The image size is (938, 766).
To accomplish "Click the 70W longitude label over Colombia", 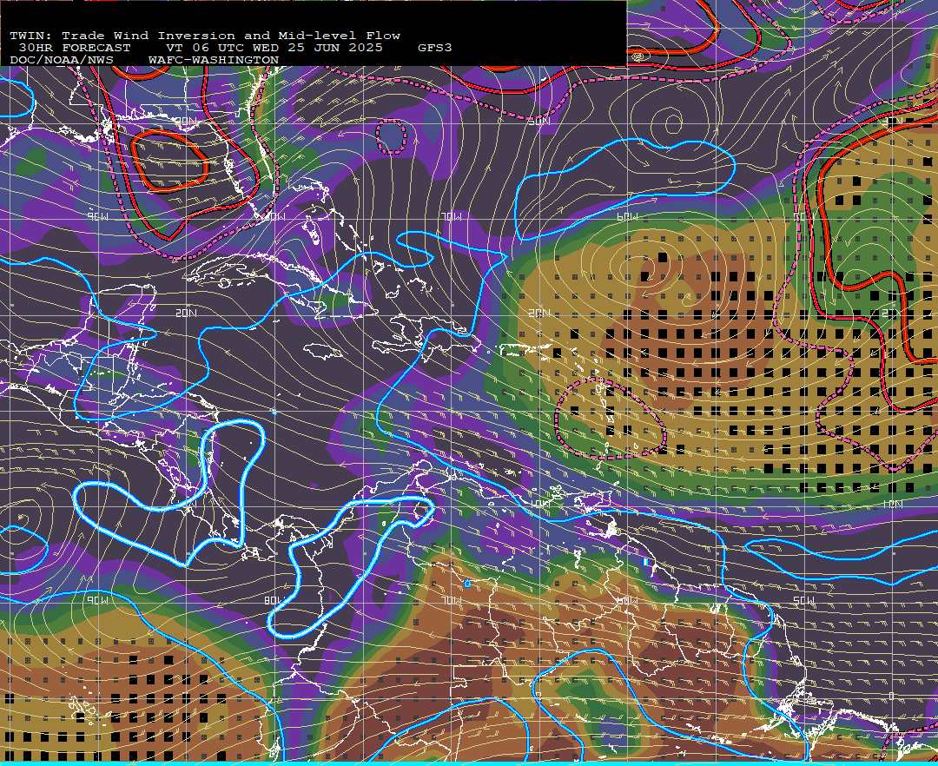I will coord(451,600).
